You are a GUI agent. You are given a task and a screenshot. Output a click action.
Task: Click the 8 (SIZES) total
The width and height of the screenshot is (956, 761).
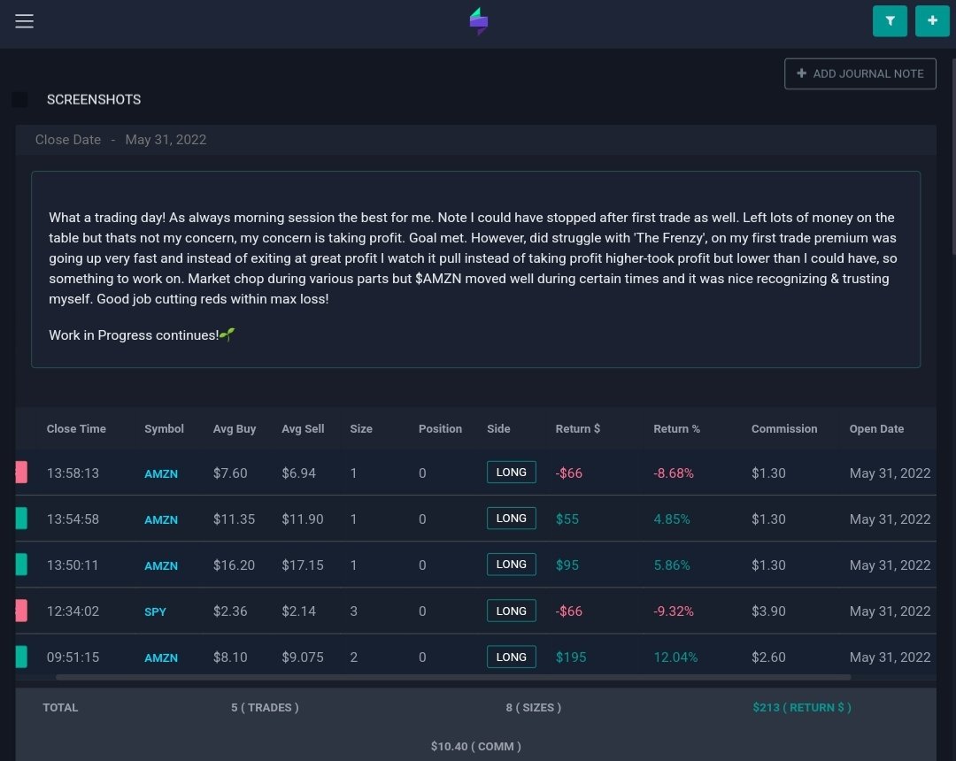point(534,707)
